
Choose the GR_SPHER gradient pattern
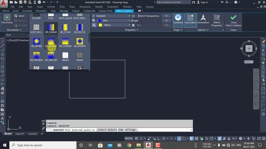pyautogui.click(x=37, y=43)
